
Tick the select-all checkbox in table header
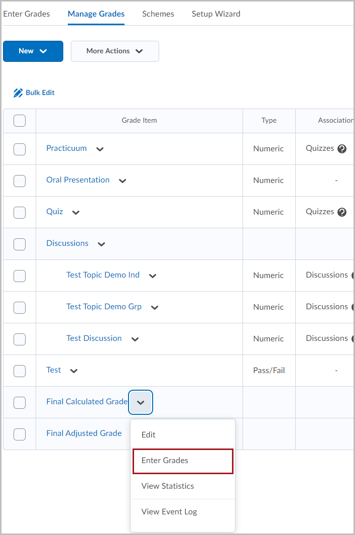(20, 121)
